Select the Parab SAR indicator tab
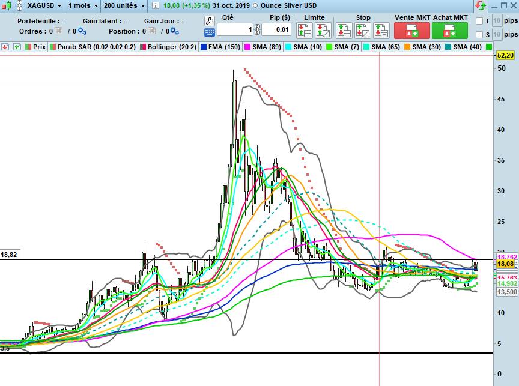Image resolution: width=519 pixels, height=386 pixels. point(93,46)
